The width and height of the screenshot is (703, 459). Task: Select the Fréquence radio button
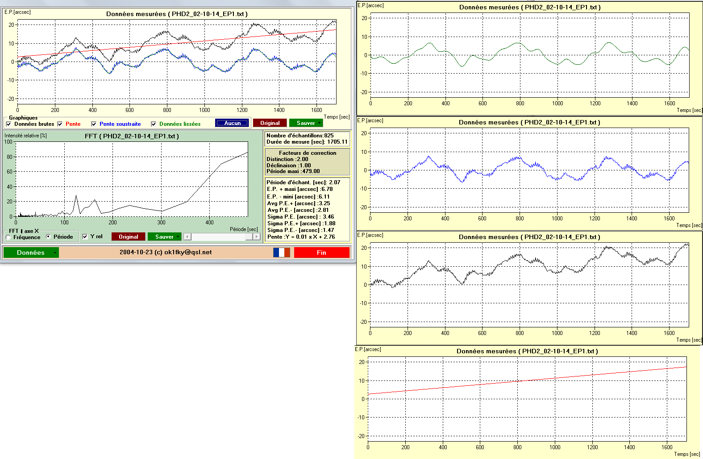pyautogui.click(x=8, y=237)
